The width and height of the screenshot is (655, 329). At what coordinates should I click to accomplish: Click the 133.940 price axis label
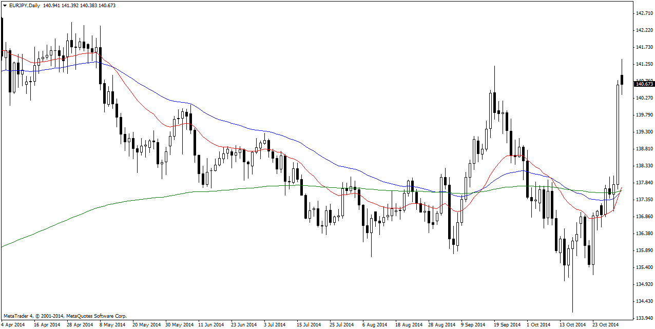point(644,318)
